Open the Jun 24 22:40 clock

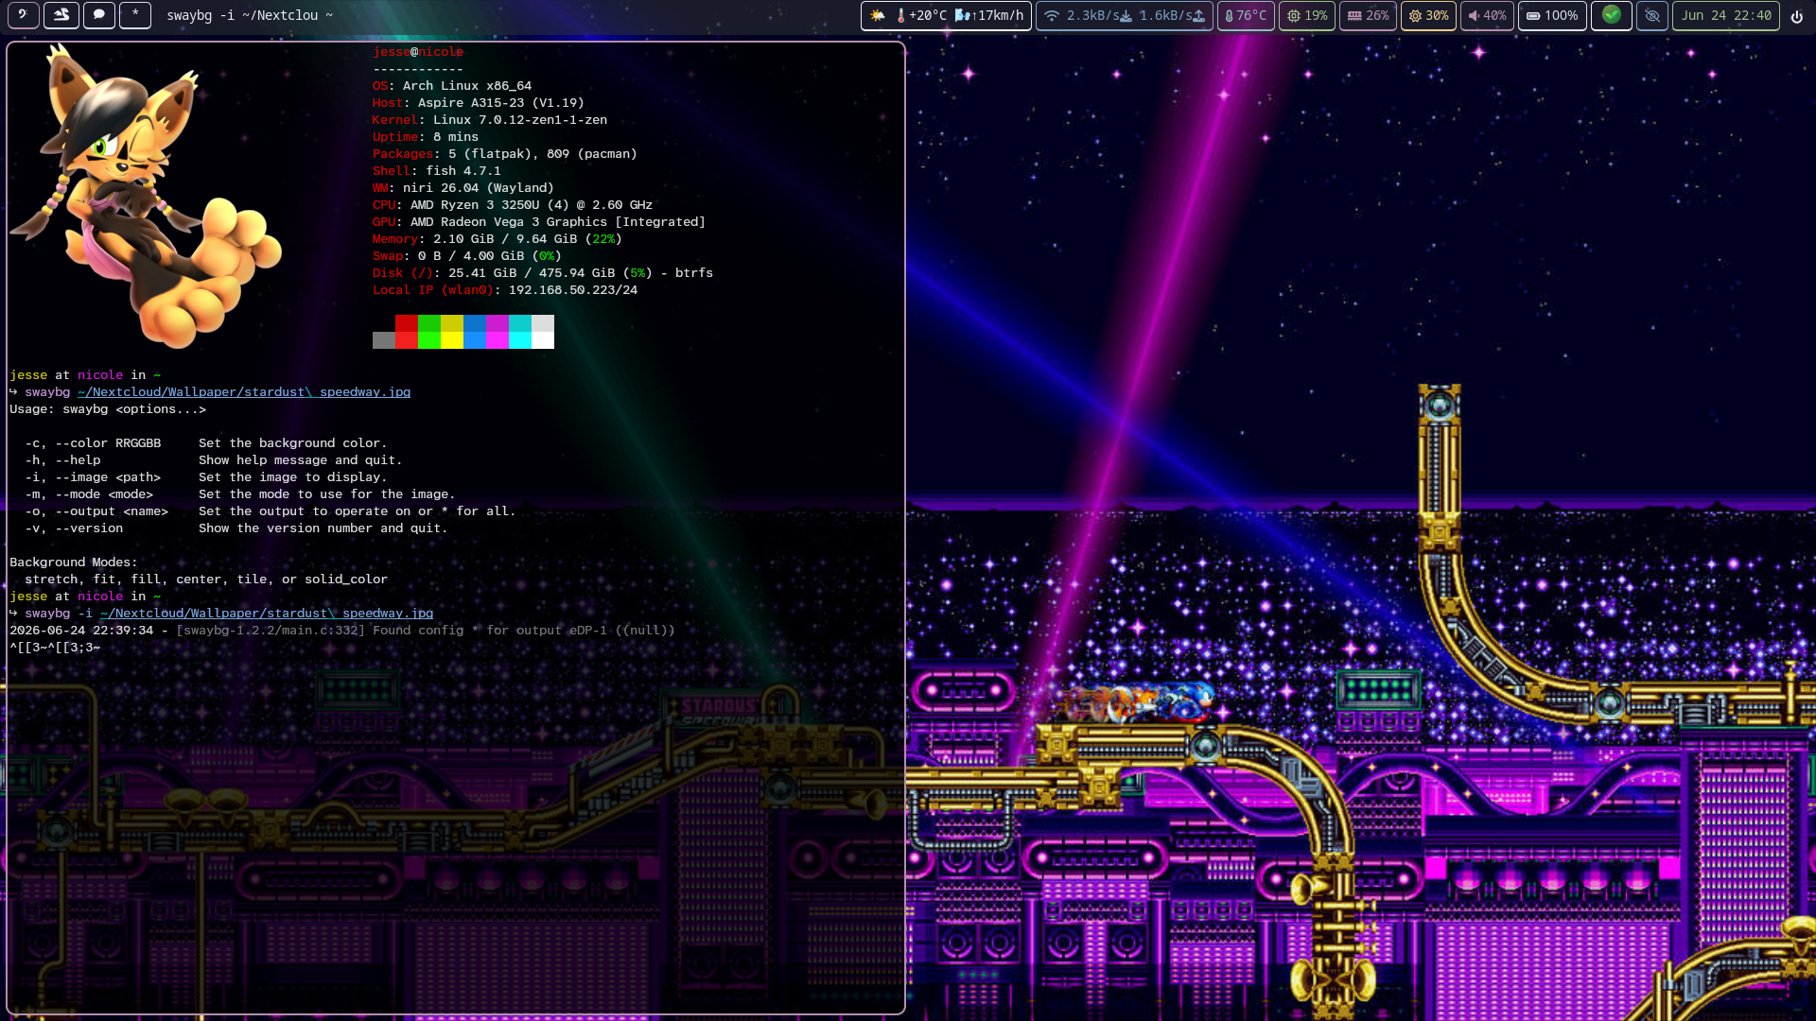(x=1726, y=15)
